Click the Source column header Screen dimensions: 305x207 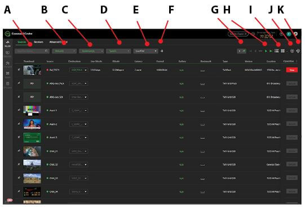[x=50, y=61]
